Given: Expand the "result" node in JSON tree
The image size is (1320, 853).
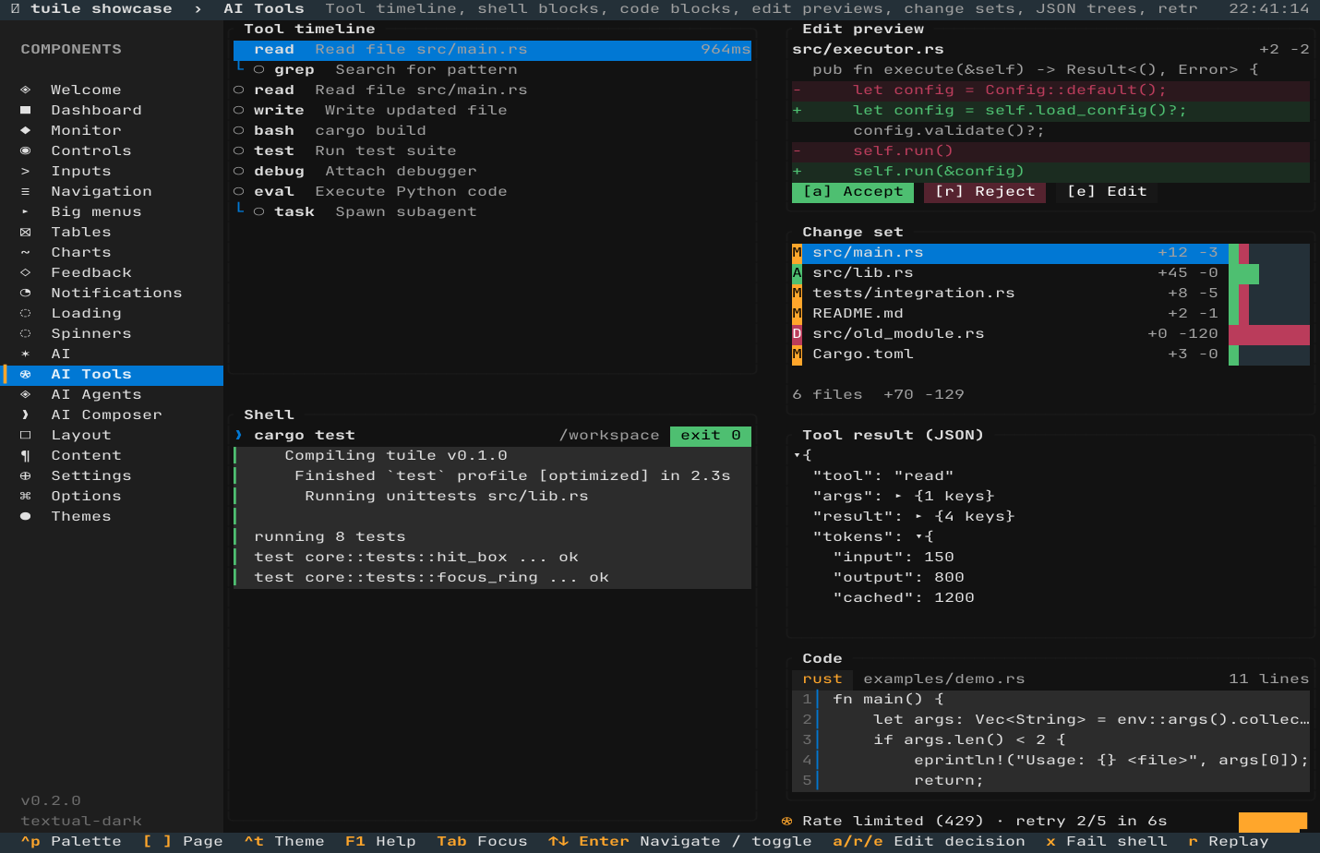Looking at the screenshot, I should coord(918,516).
